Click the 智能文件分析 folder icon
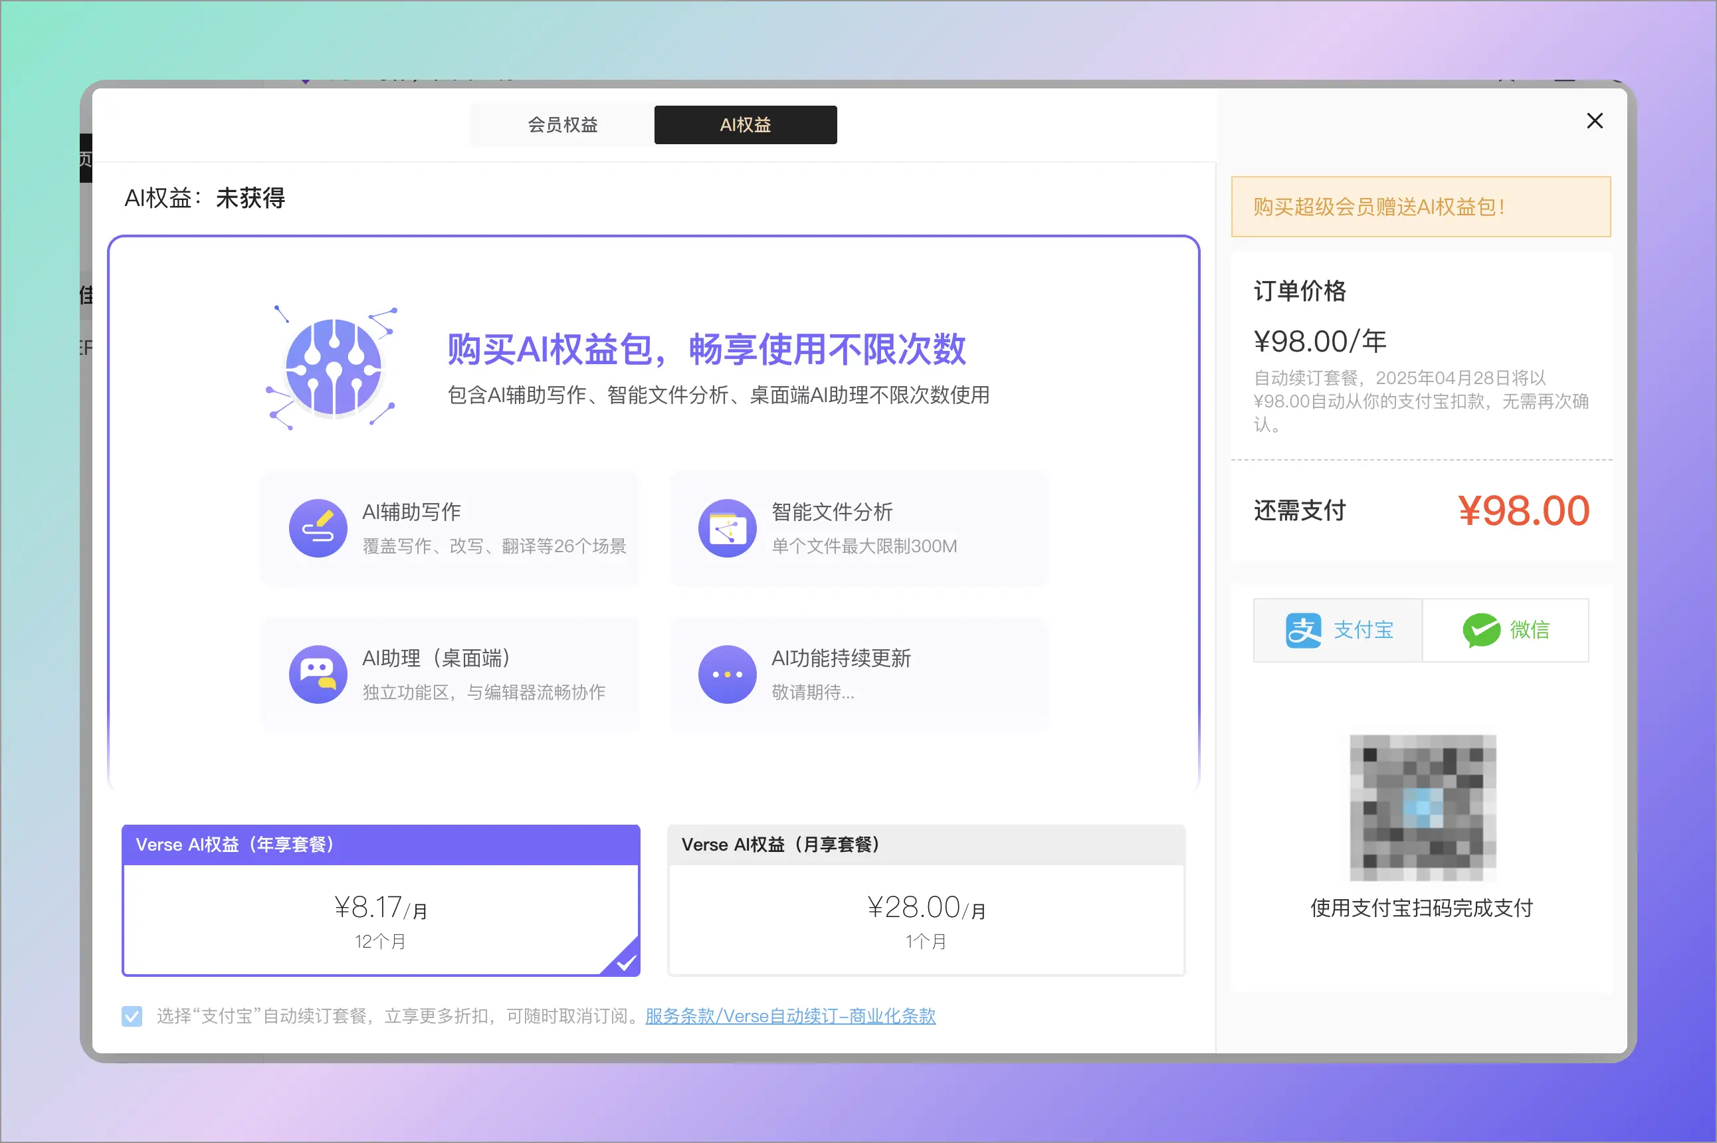This screenshot has height=1143, width=1717. 726,528
